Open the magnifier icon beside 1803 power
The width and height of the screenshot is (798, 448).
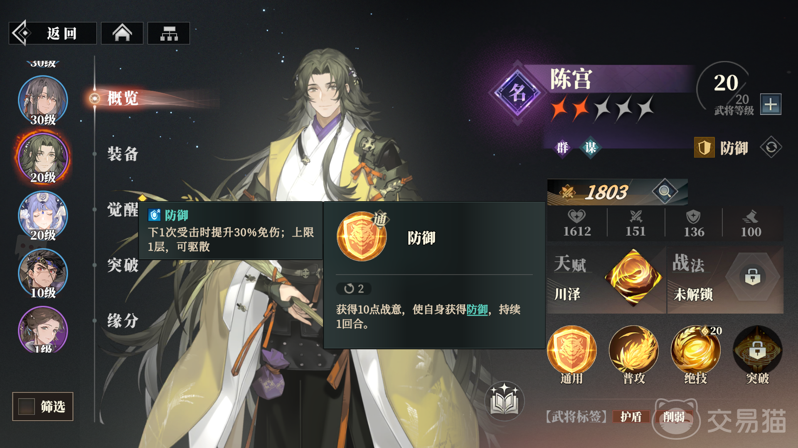click(x=665, y=192)
